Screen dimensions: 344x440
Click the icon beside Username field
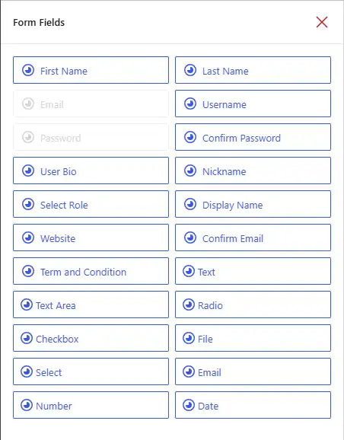[190, 104]
